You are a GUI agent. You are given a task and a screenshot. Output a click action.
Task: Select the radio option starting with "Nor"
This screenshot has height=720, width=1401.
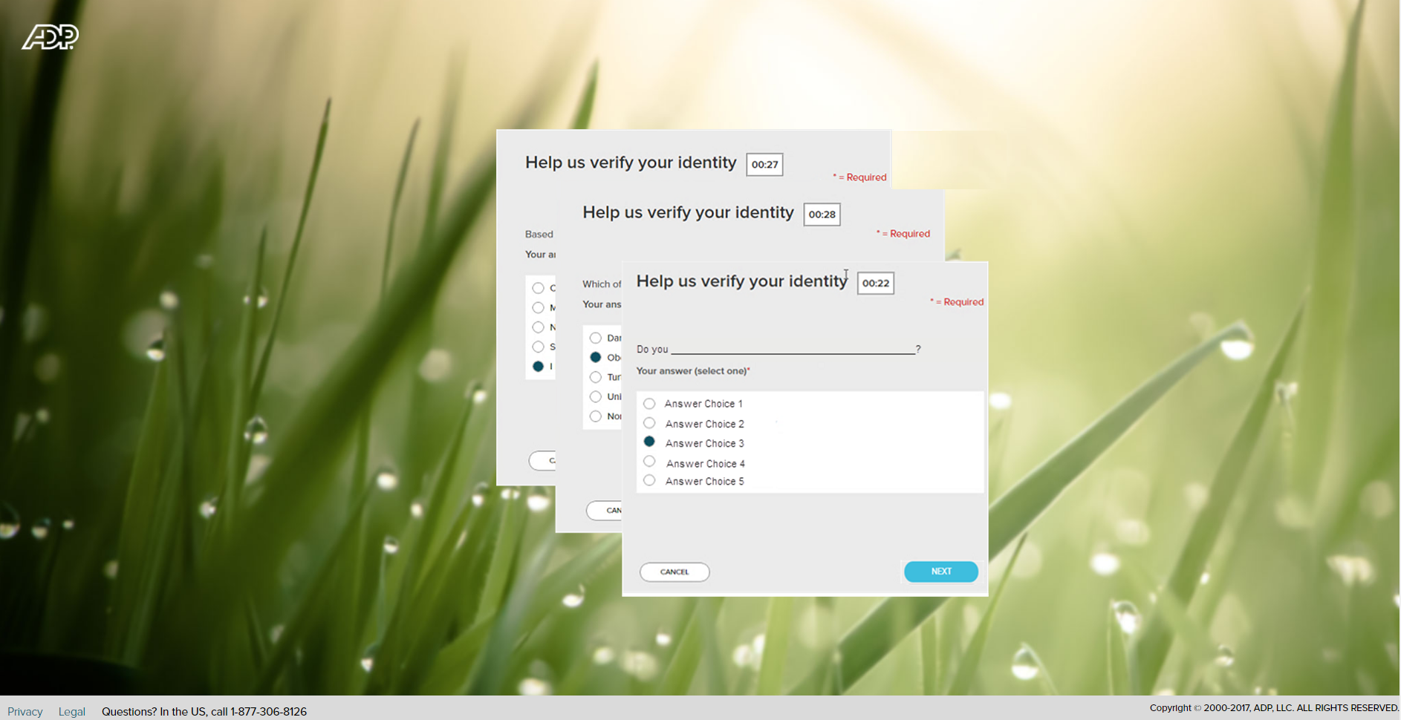(596, 416)
